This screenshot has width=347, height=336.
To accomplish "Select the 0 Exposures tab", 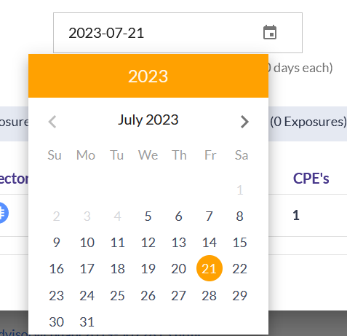I will [x=308, y=122].
